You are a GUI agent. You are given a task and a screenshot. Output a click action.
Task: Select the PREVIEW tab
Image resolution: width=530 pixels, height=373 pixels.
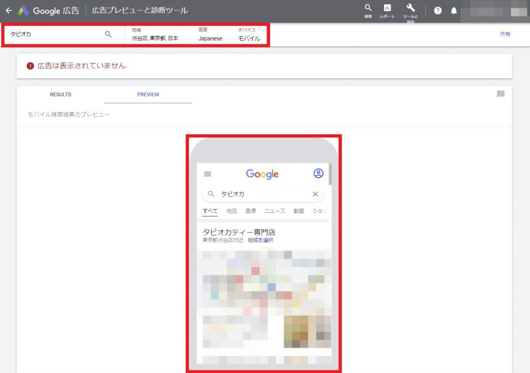point(148,95)
